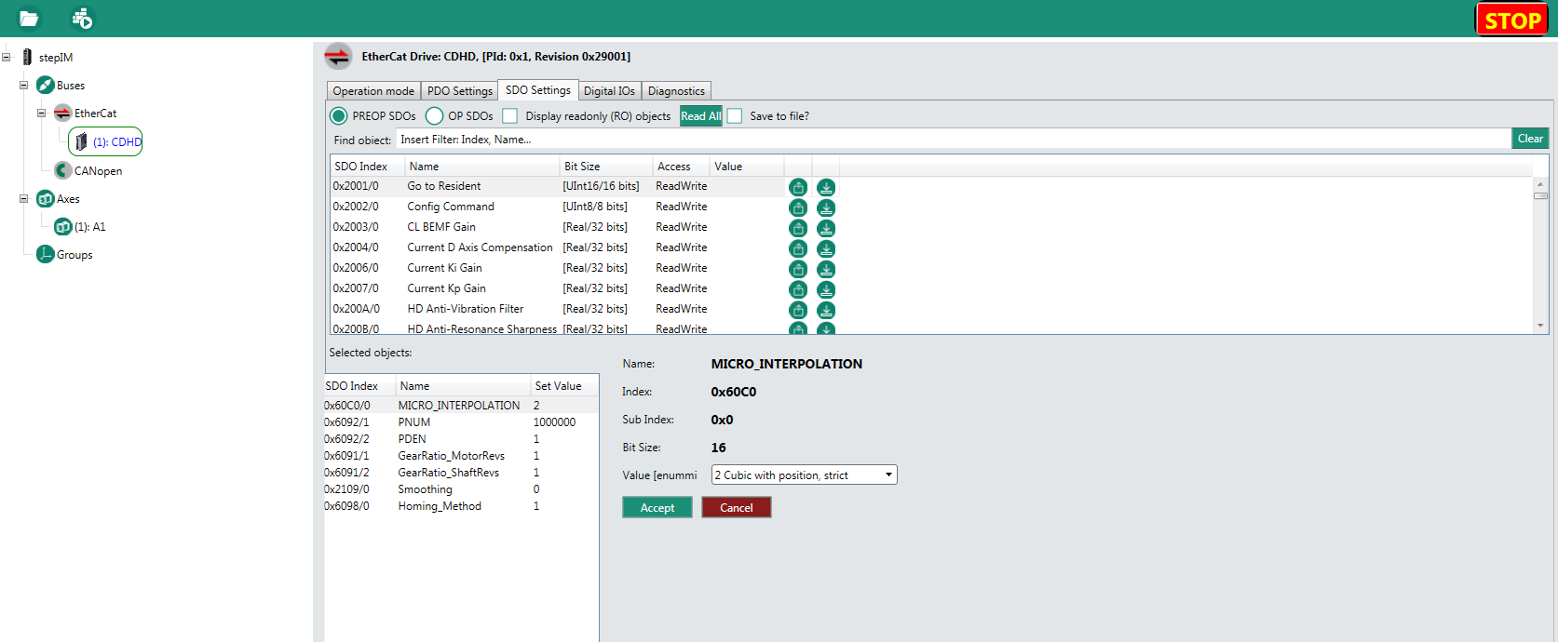Select the OP SDOs radio button
This screenshot has width=1558, height=642.
coord(434,116)
